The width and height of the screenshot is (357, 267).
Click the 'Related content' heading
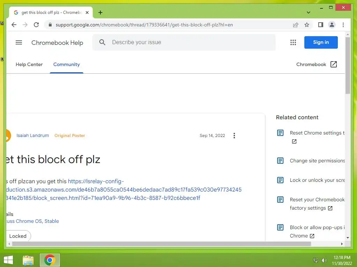pyautogui.click(x=297, y=118)
